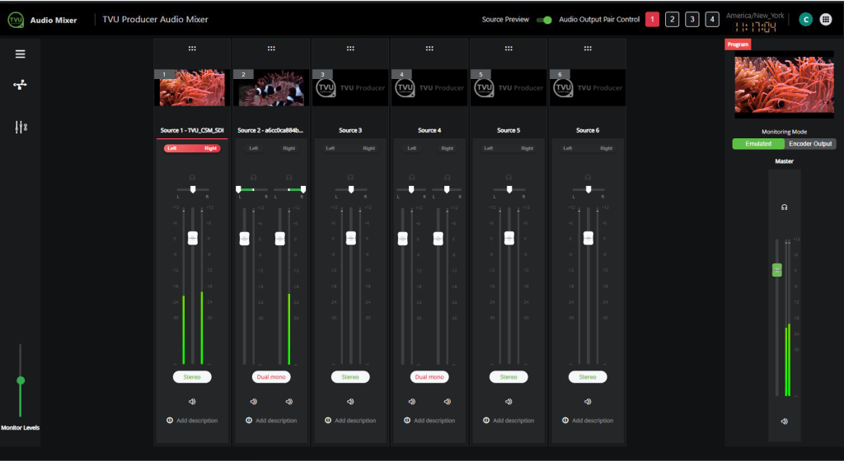
Task: Switch monitoring mode to Encoder Output
Action: click(x=810, y=144)
